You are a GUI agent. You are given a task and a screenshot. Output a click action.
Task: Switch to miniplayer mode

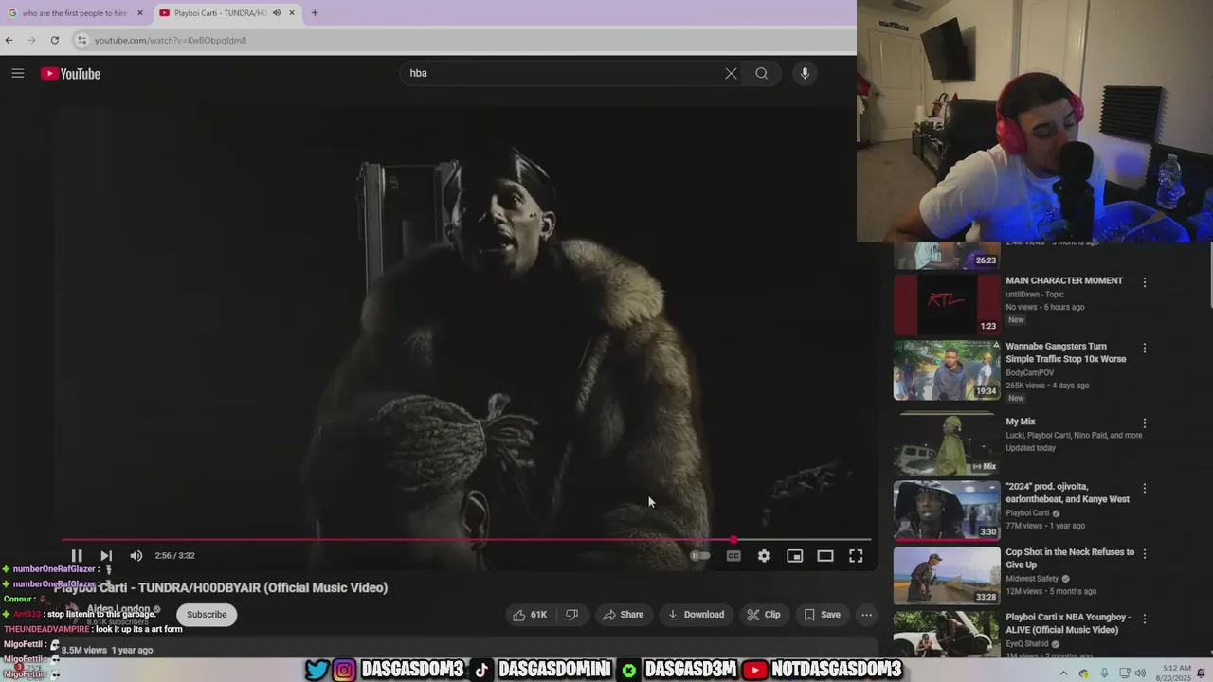coord(795,556)
